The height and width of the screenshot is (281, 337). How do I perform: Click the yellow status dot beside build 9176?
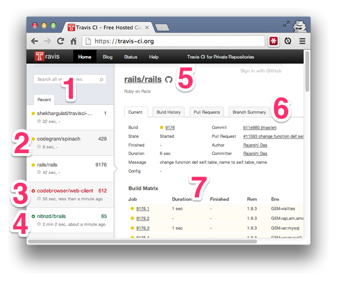[162, 128]
